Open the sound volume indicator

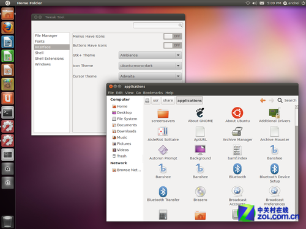(255, 3)
